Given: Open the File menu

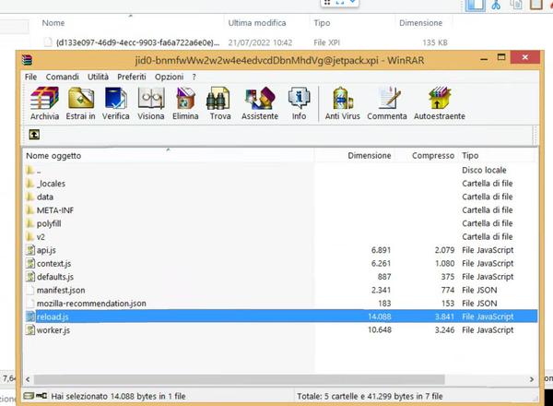Looking at the screenshot, I should (x=30, y=77).
